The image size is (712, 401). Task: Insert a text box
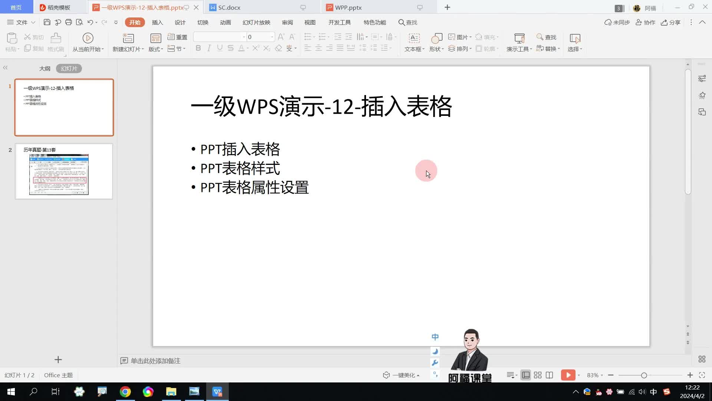[414, 38]
